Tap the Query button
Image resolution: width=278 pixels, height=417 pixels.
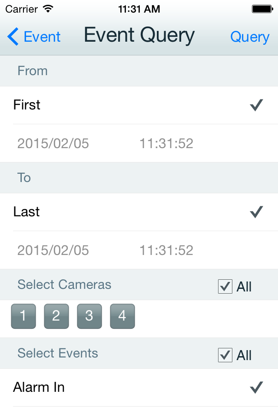click(250, 37)
